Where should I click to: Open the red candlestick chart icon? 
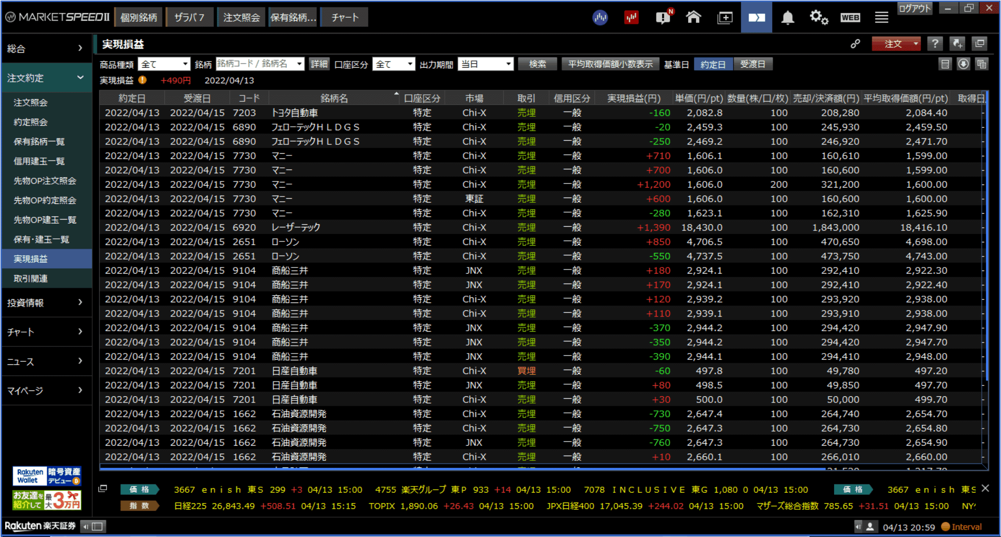pos(631,18)
